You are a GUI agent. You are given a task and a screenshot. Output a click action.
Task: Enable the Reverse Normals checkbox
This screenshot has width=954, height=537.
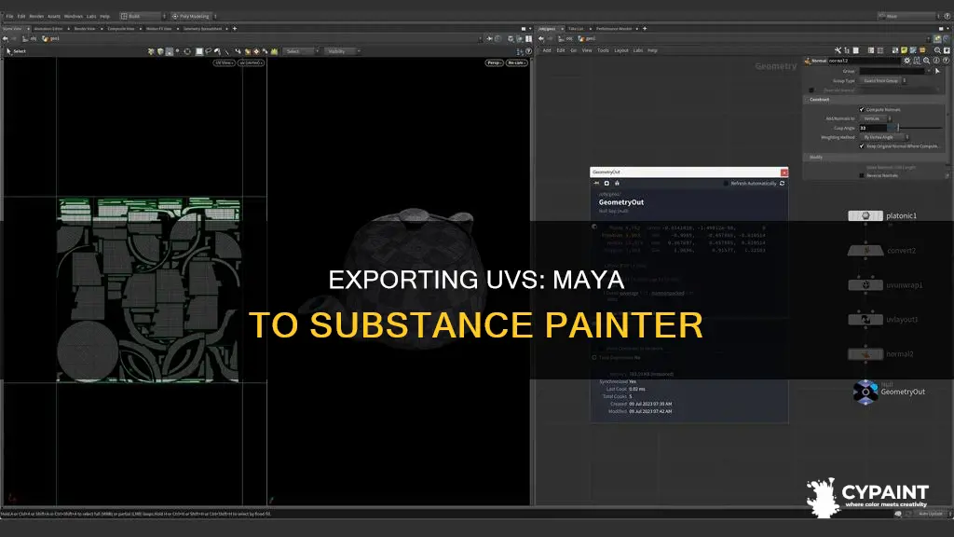coord(862,175)
